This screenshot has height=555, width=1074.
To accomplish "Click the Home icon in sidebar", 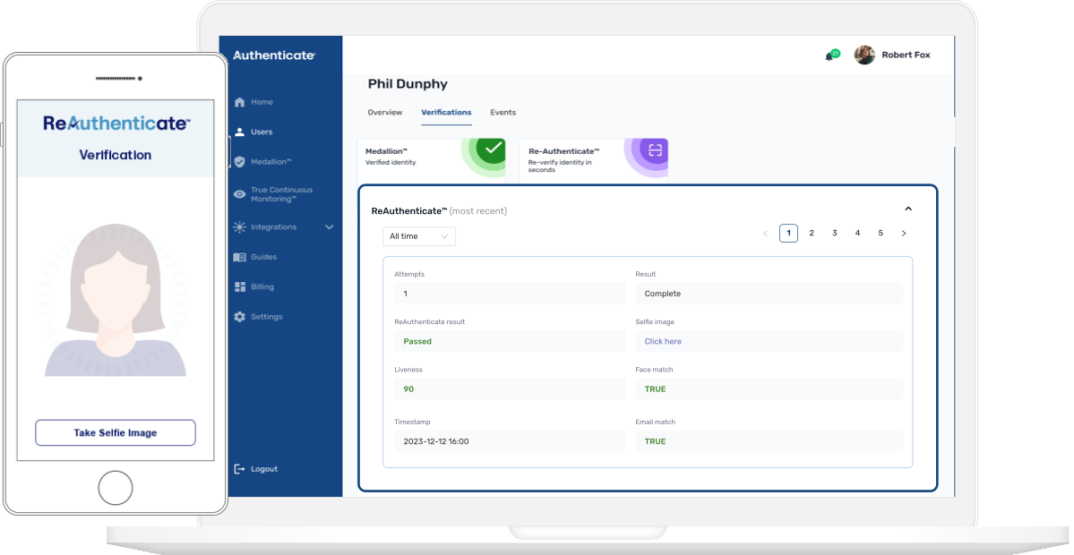I will click(239, 102).
